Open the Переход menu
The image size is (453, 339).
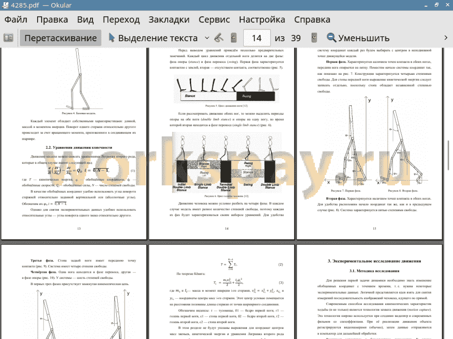point(121,19)
